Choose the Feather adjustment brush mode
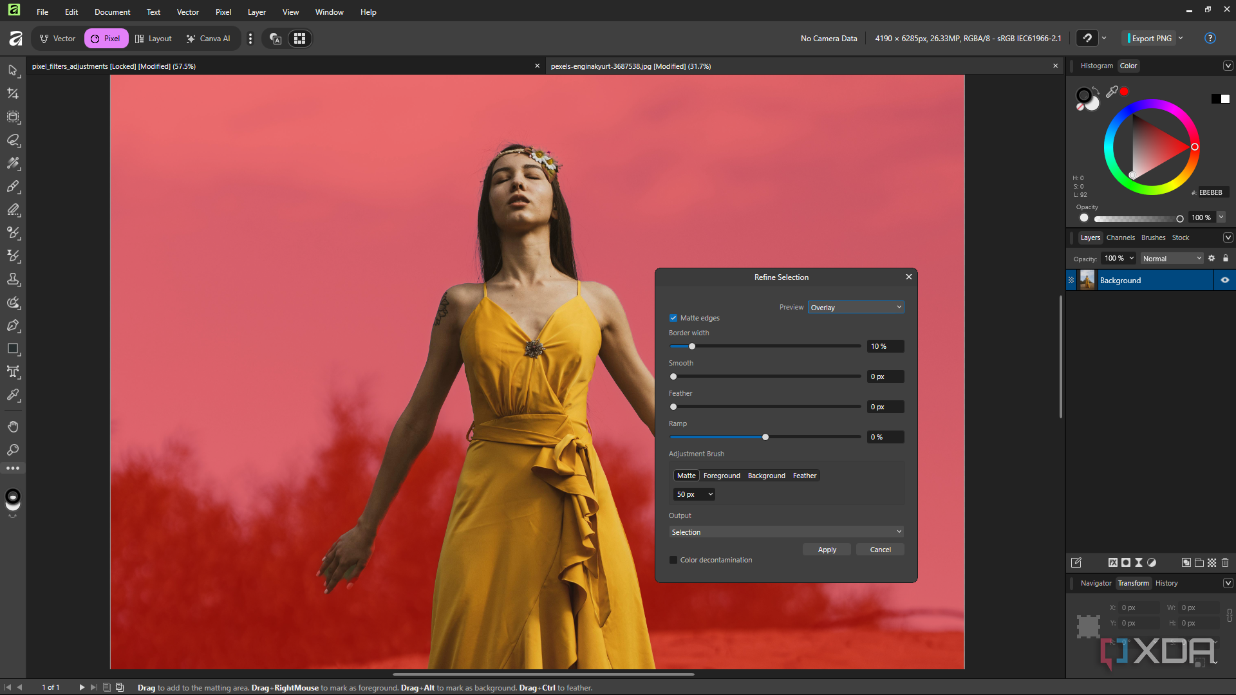This screenshot has height=695, width=1236. tap(805, 476)
